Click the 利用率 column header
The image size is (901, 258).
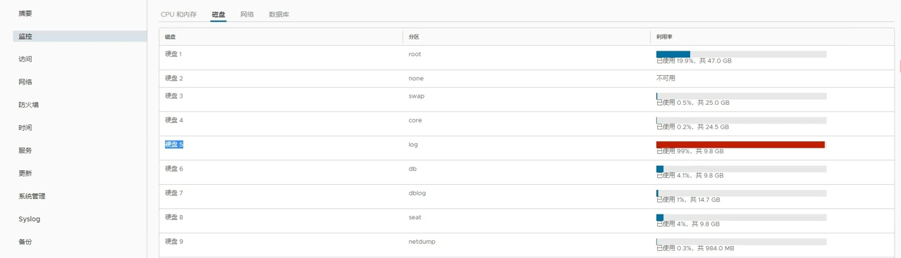coord(664,37)
